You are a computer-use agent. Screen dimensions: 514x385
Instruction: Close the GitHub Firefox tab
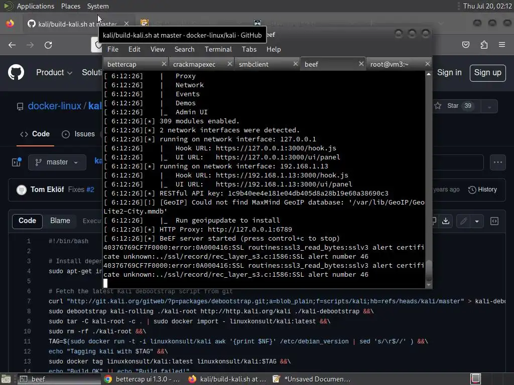pyautogui.click(x=126, y=24)
